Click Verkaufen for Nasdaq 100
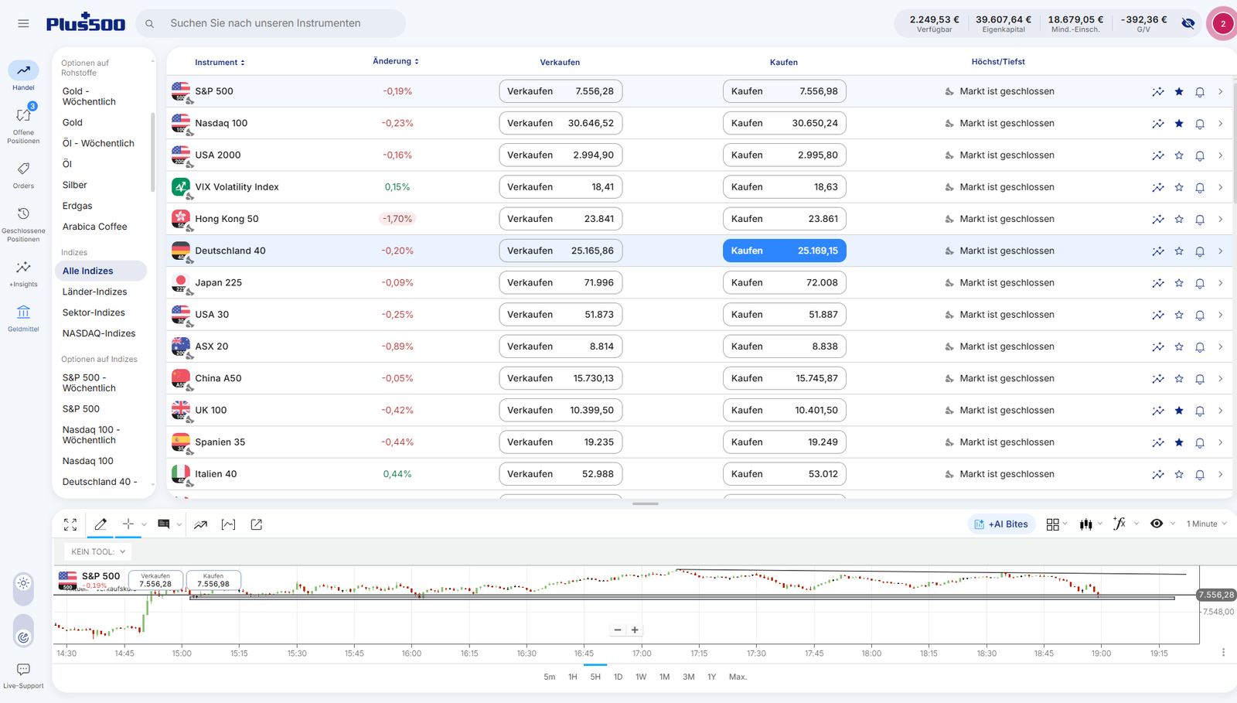 561,123
